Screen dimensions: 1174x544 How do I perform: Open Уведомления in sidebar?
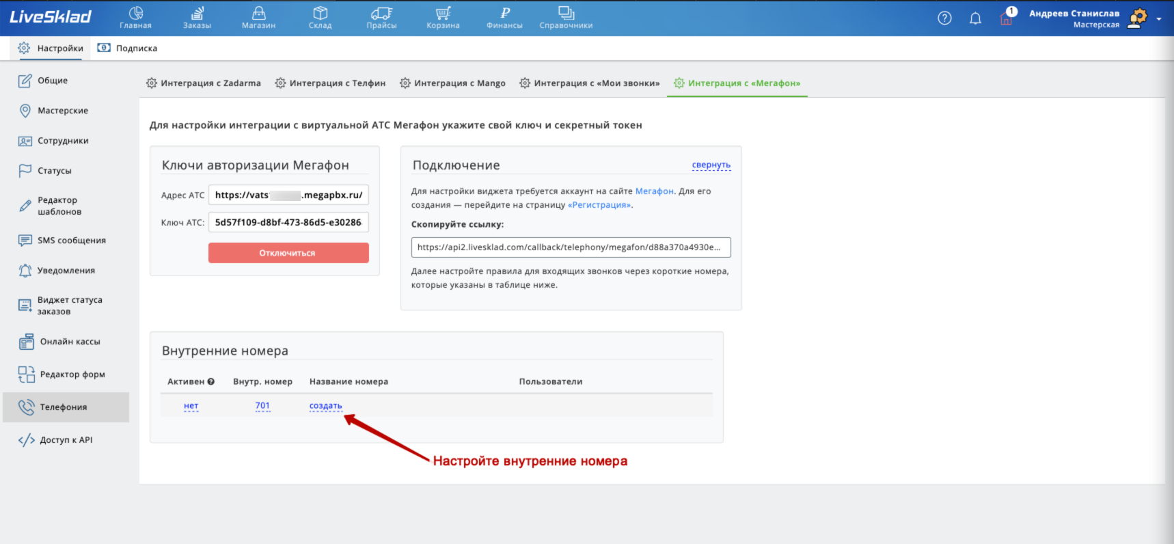57,271
